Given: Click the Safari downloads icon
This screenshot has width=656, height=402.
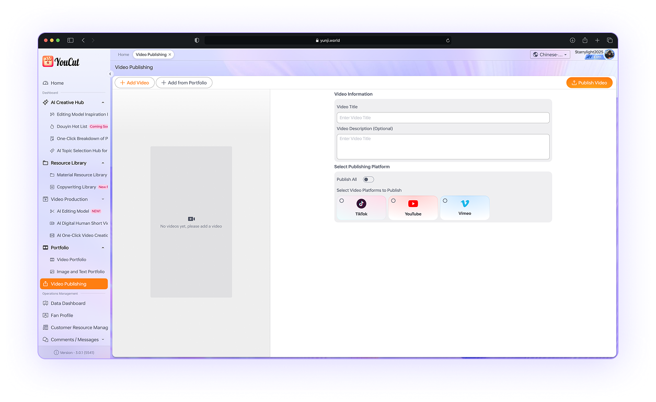Looking at the screenshot, I should point(572,40).
